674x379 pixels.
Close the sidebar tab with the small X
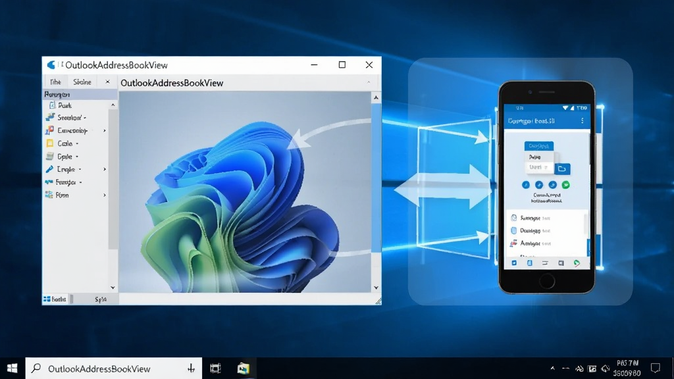[107, 82]
